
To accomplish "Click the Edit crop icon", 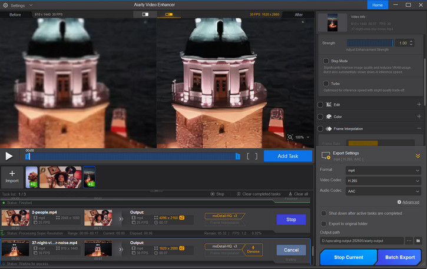I will click(329, 105).
